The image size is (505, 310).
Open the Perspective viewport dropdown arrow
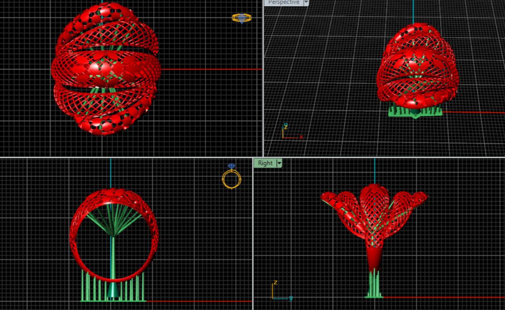306,2
